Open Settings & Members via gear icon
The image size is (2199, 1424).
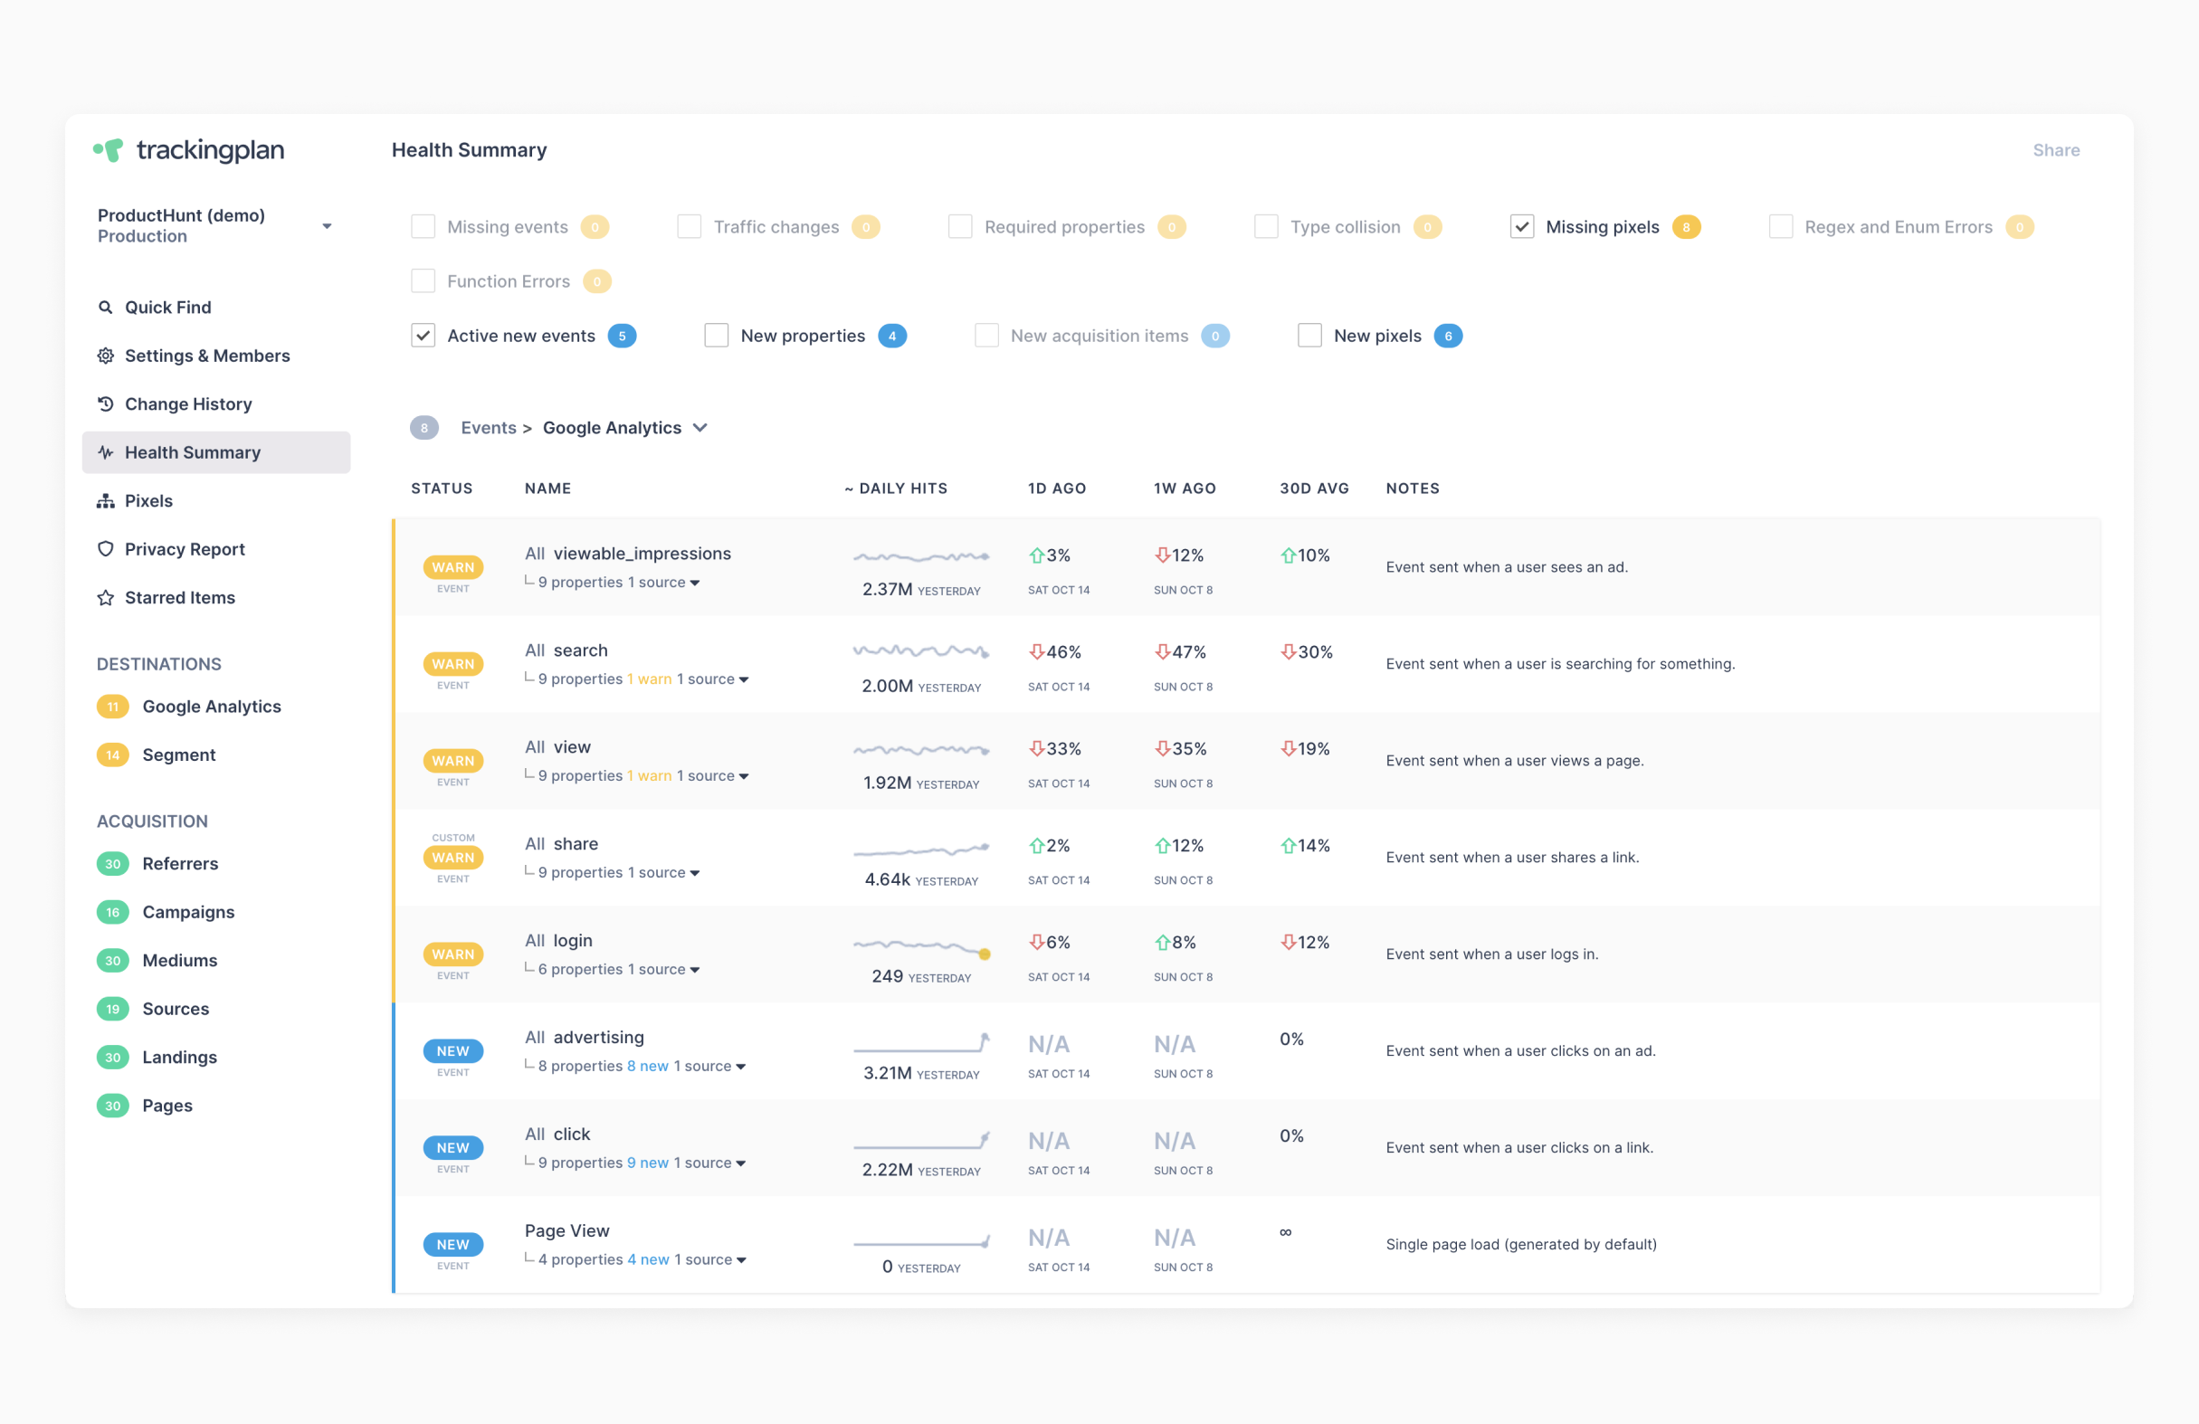105,356
